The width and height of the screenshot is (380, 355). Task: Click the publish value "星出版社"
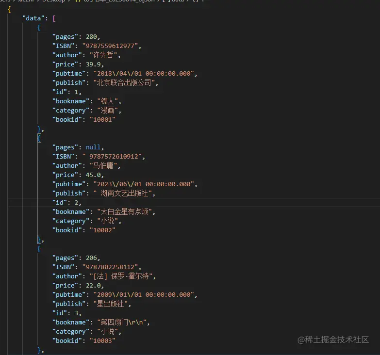[x=111, y=304]
